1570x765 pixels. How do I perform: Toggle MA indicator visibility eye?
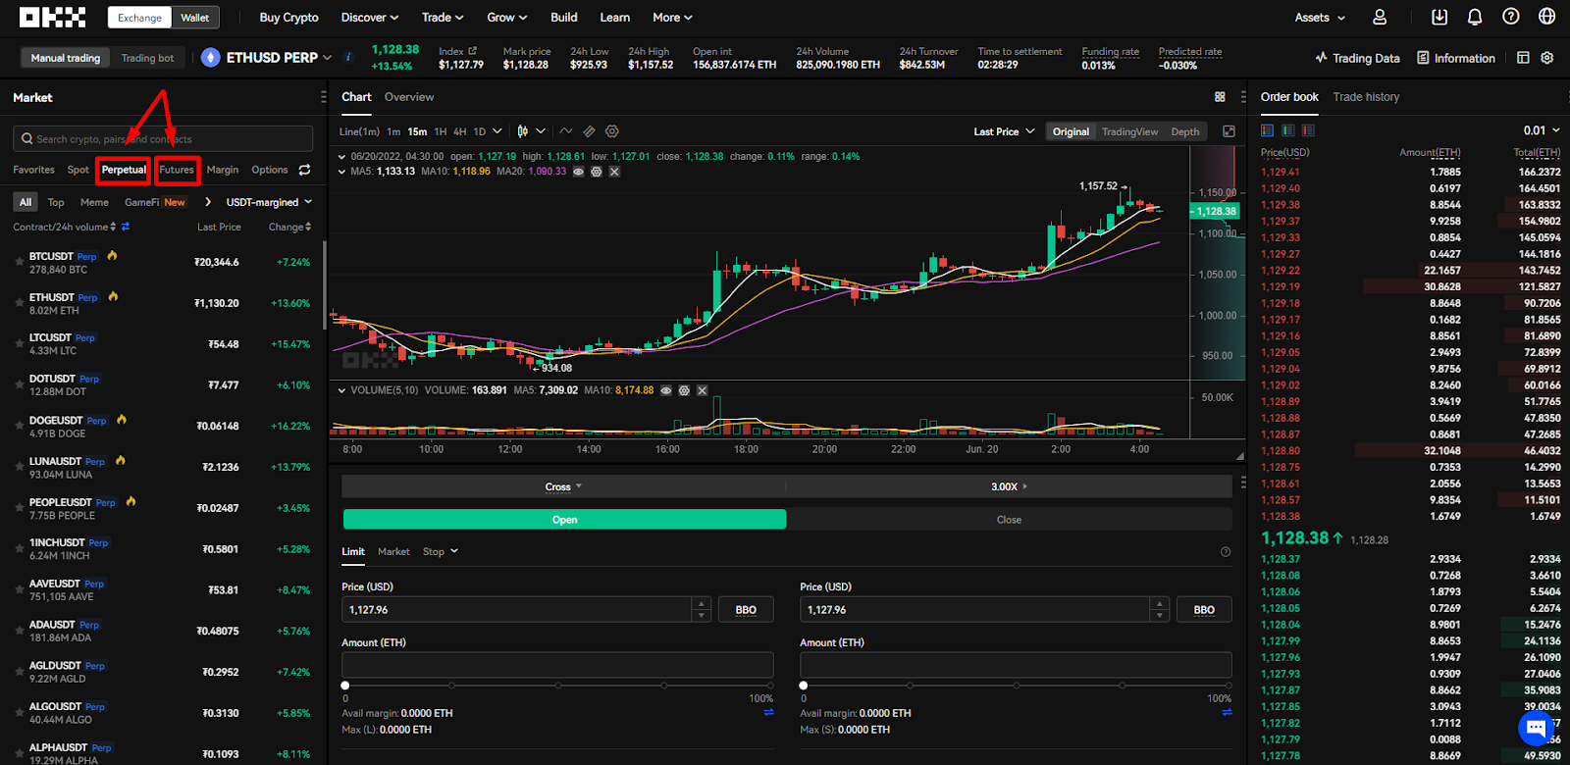pos(579,172)
